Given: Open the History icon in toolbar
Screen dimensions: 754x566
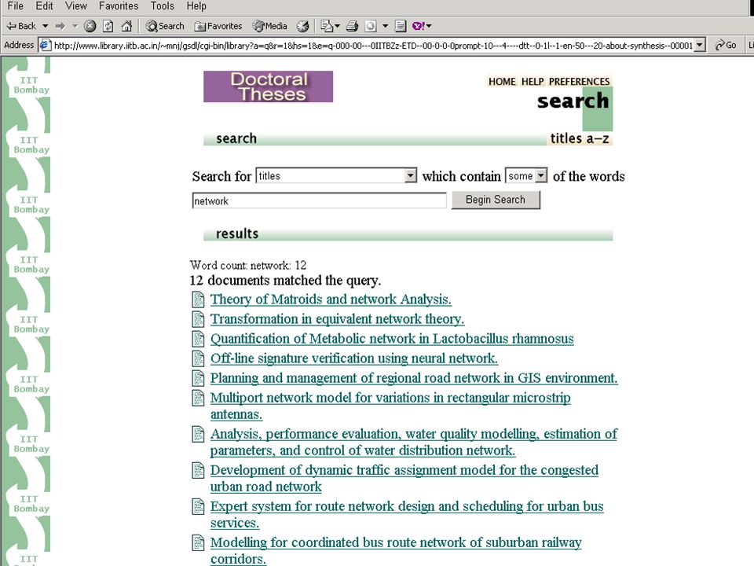Looking at the screenshot, I should click(x=302, y=26).
